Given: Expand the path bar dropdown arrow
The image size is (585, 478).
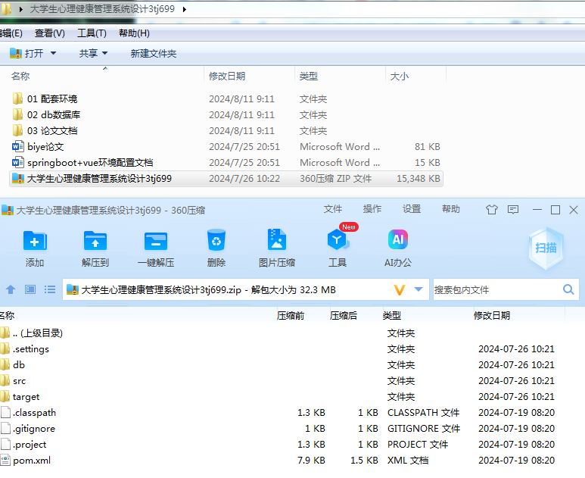Looking at the screenshot, I should pyautogui.click(x=419, y=289).
